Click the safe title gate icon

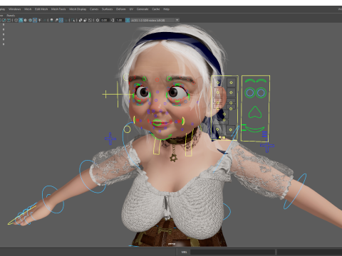coord(9,20)
